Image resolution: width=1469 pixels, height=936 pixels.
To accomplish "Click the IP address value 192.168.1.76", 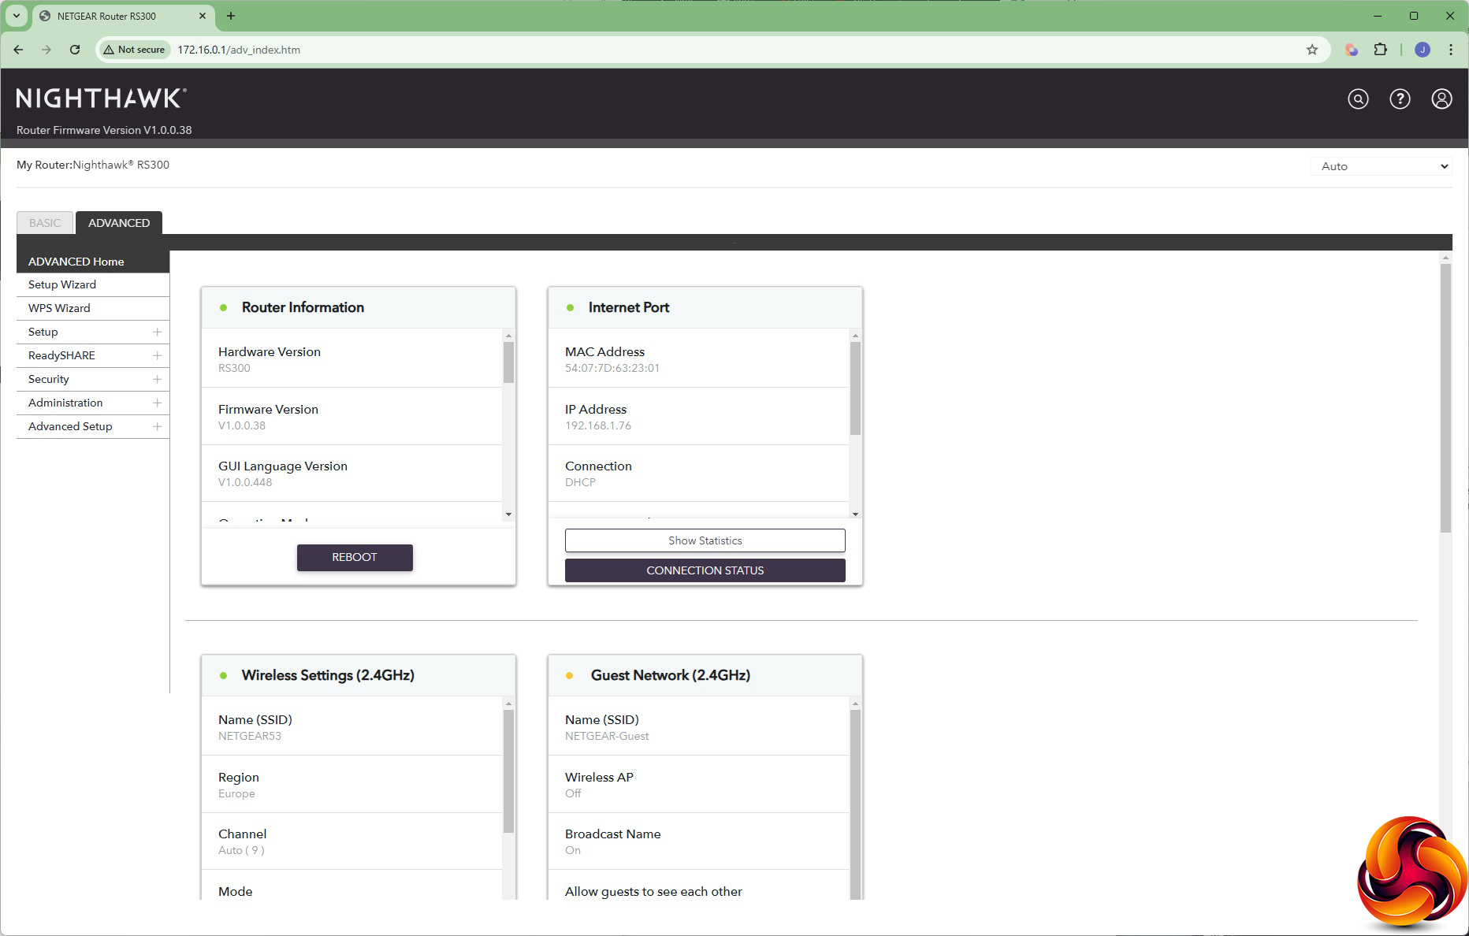I will click(x=598, y=425).
